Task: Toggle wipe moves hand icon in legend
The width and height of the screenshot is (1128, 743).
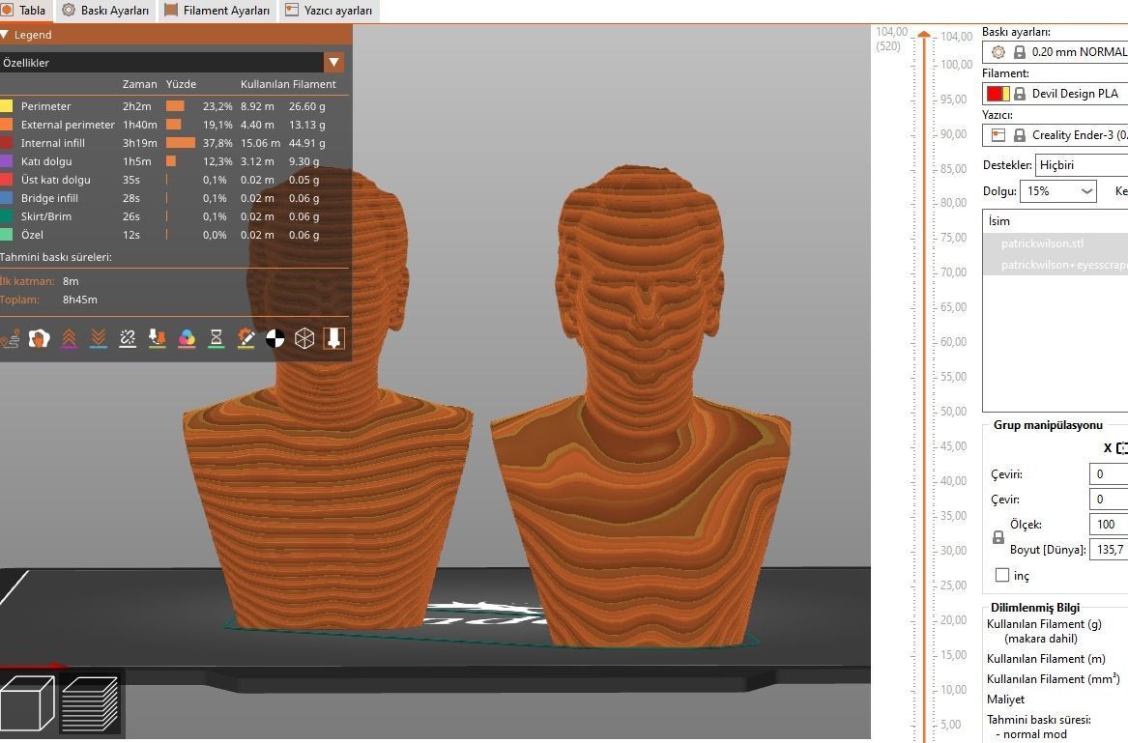Action: click(39, 338)
